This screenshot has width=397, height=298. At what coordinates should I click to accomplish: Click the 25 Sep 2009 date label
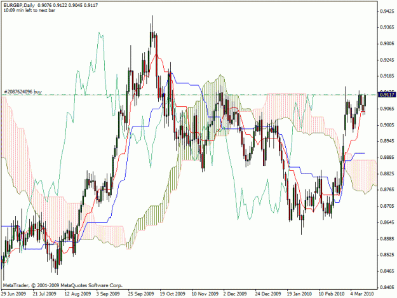pos(141,294)
